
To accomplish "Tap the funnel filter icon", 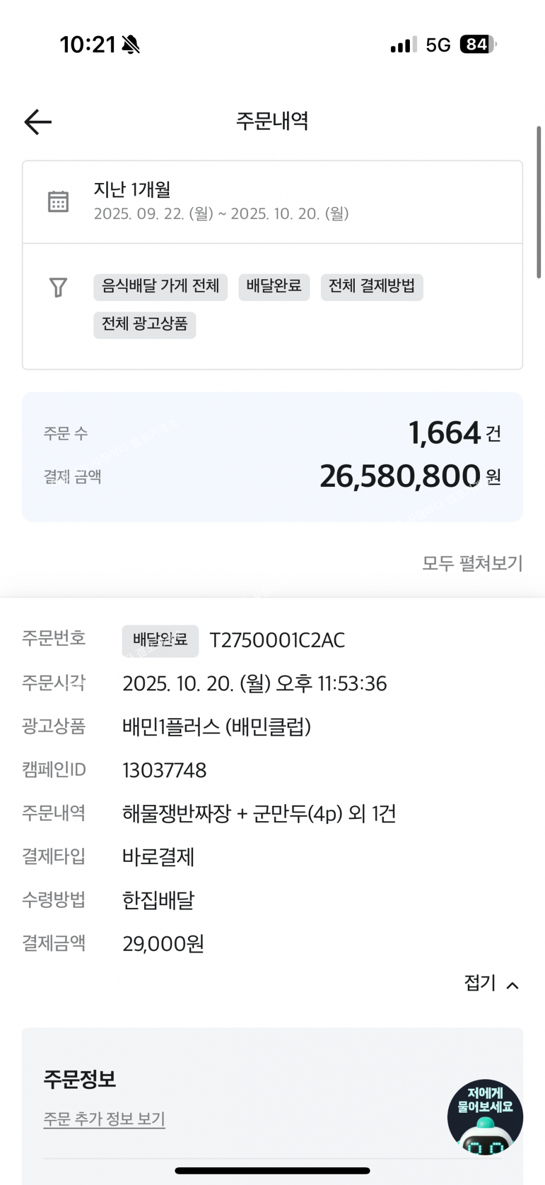I will coord(58,287).
